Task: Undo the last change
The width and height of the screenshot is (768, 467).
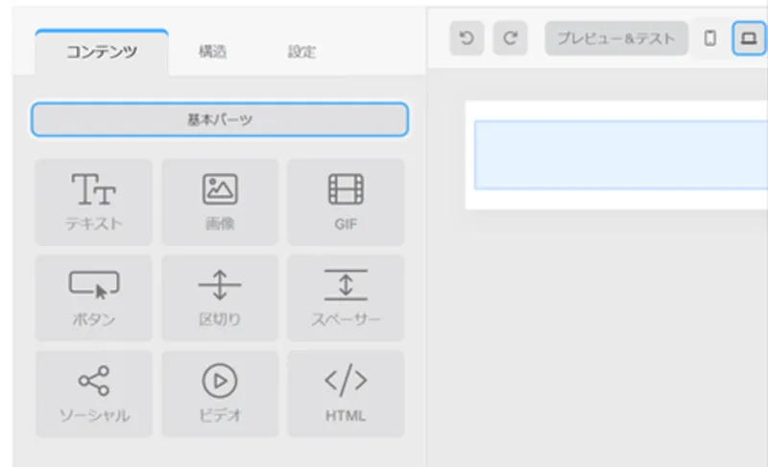Action: [467, 38]
